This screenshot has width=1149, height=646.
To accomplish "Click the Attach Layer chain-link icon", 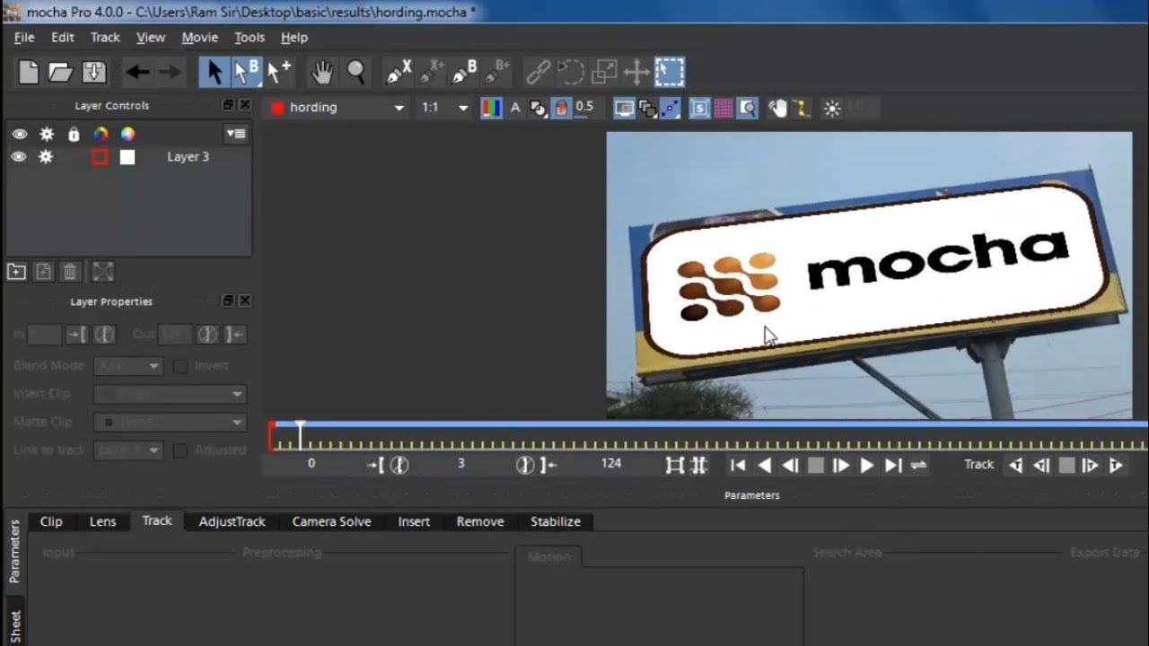I will (538, 72).
